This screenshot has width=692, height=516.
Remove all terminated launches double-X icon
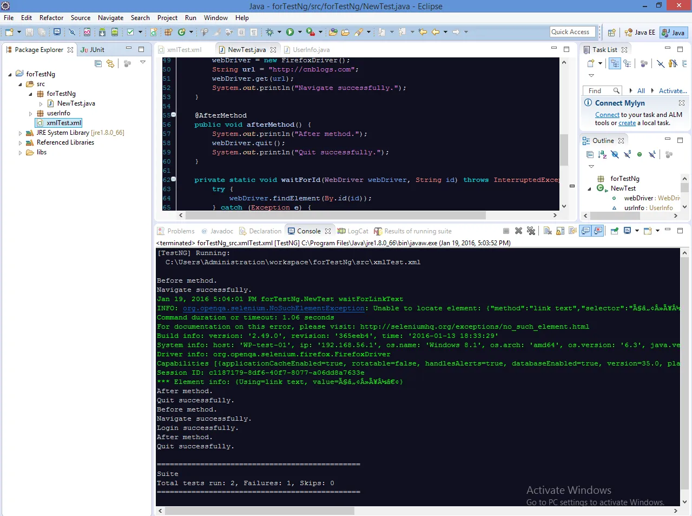(x=531, y=231)
